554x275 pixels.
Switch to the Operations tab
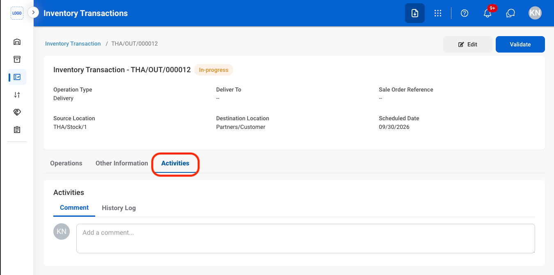point(66,163)
